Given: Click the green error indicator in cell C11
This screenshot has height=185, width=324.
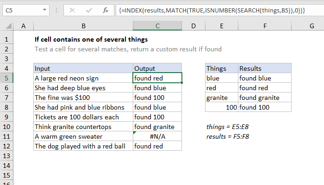Looking at the screenshot, I should tap(135, 133).
